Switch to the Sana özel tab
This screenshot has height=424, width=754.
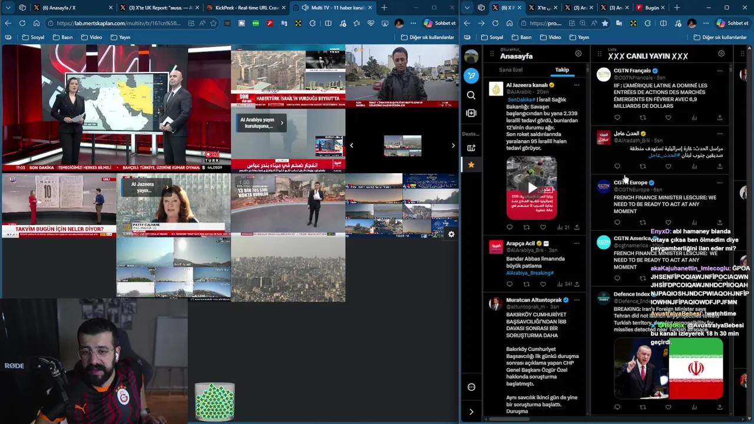click(511, 69)
